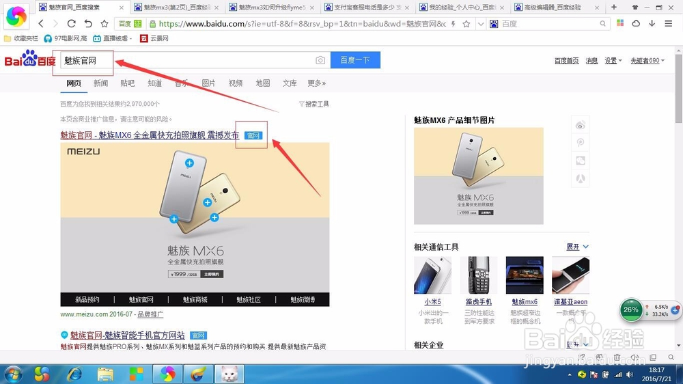Open a new tab with the plus button
Image resolution: width=683 pixels, height=384 pixels.
click(614, 7)
